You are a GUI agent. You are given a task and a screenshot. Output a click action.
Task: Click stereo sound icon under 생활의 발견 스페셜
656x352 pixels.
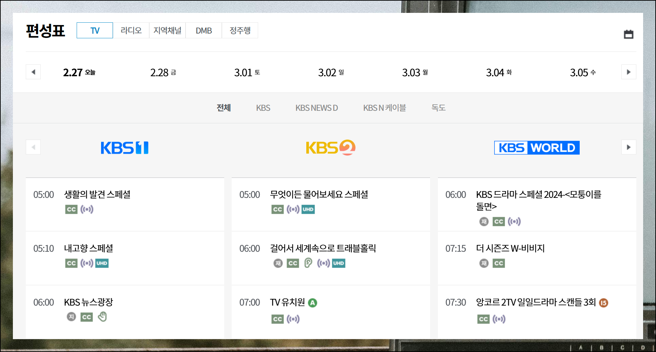click(87, 209)
